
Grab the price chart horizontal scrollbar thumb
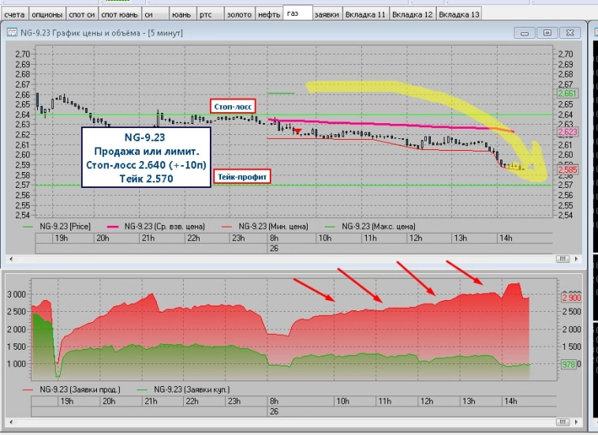point(563,258)
